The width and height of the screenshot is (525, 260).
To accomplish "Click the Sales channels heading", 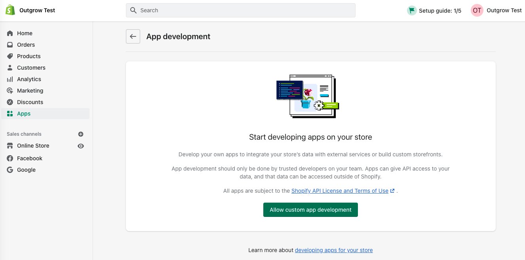I will pos(24,134).
